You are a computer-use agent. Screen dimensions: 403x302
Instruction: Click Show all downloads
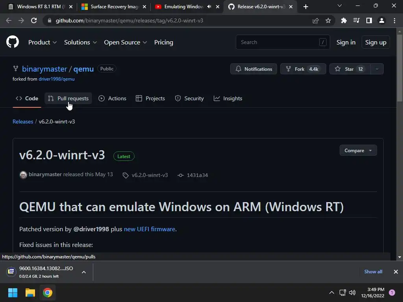point(373,271)
